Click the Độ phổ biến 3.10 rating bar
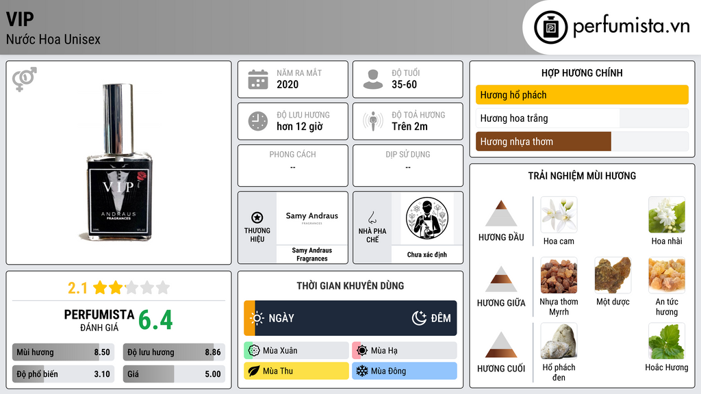Image resolution: width=701 pixels, height=394 pixels. [63, 374]
